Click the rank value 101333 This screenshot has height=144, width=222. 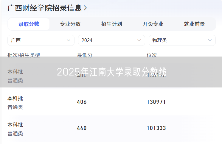click(156, 128)
